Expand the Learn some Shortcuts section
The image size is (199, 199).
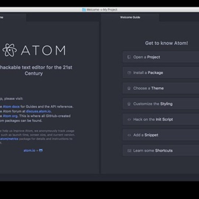click(161, 151)
